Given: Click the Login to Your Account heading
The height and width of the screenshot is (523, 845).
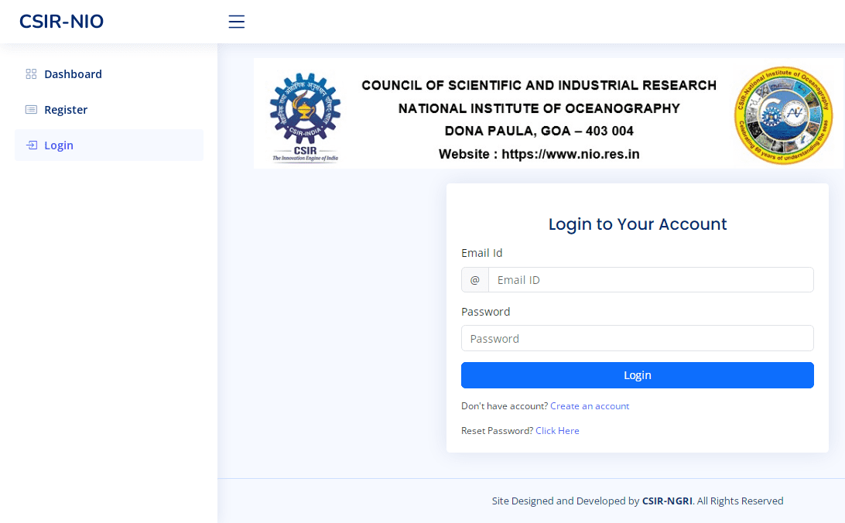Looking at the screenshot, I should pyautogui.click(x=638, y=224).
